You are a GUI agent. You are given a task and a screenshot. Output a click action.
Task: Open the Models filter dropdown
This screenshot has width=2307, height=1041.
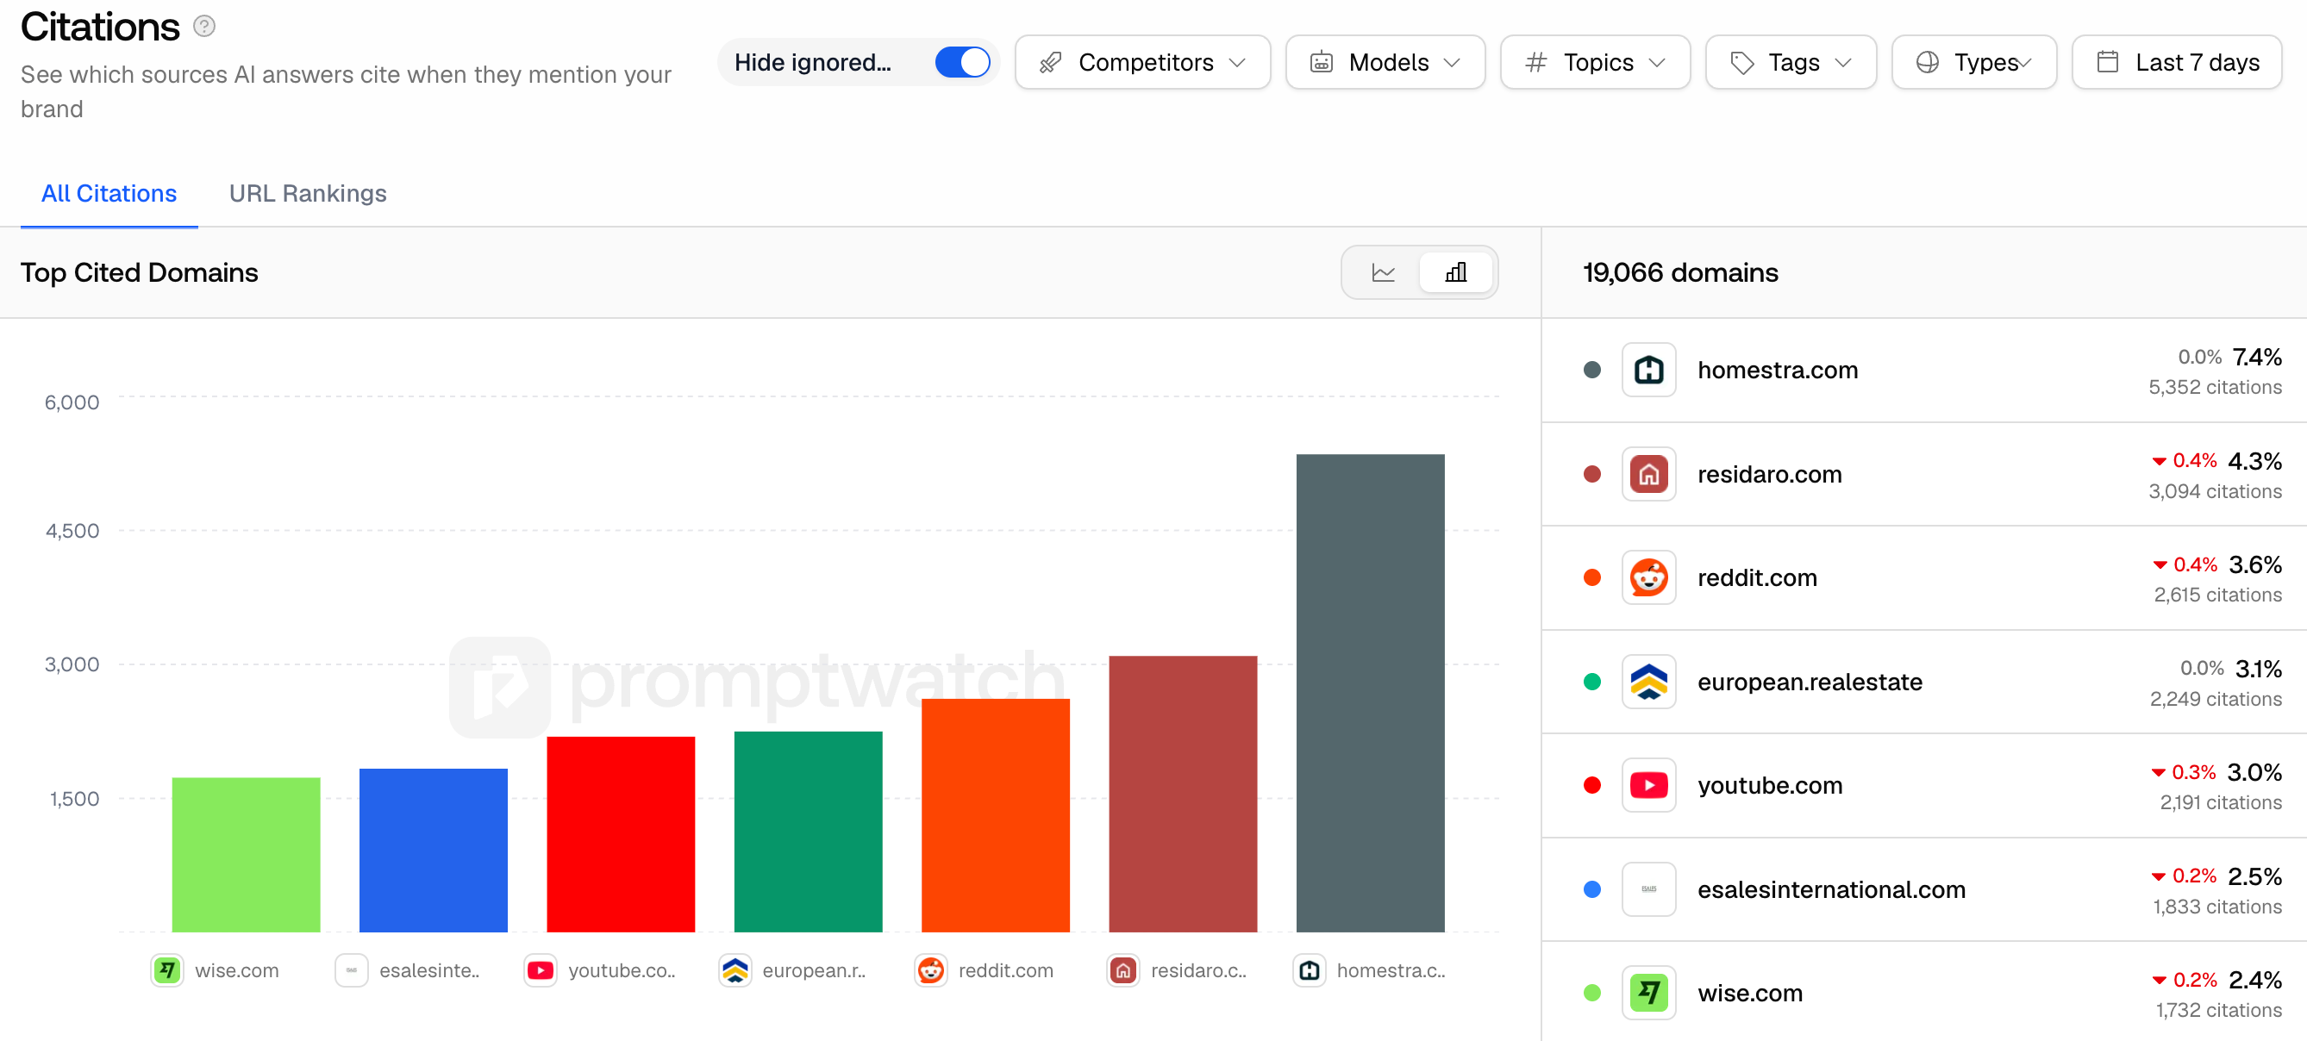point(1385,62)
